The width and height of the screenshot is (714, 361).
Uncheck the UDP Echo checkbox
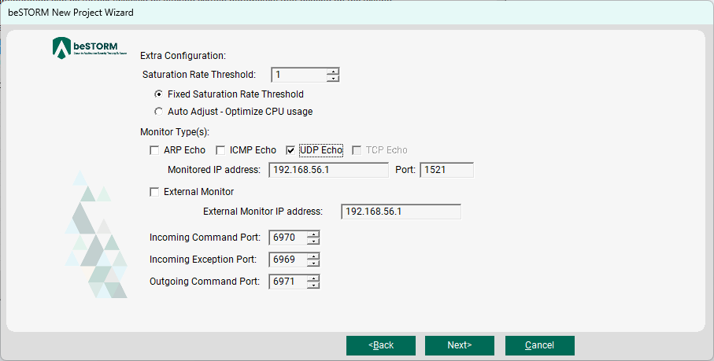[x=290, y=150]
